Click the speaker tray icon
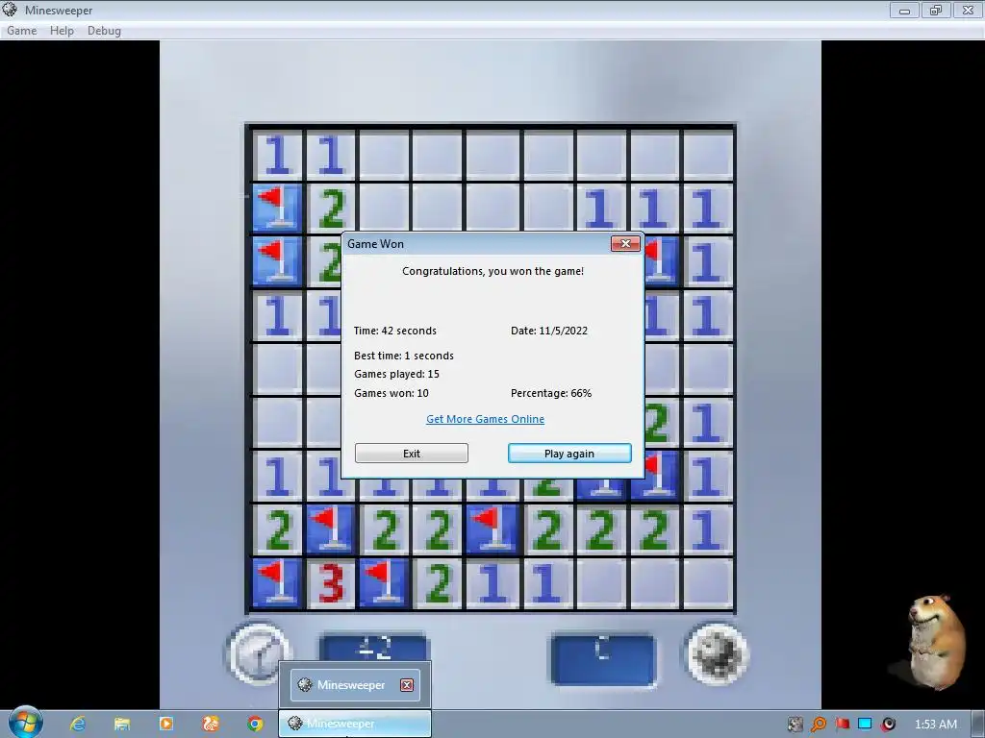 (888, 725)
